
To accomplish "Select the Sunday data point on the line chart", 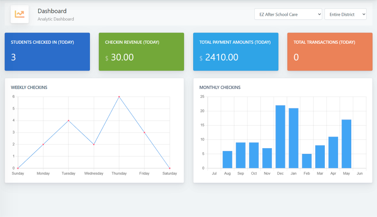I will pos(18,168).
